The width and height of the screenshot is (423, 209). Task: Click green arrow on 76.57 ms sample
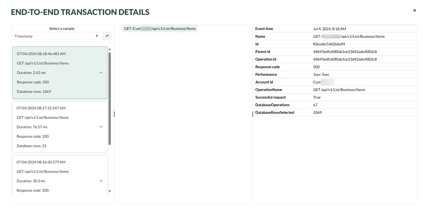tap(101, 127)
